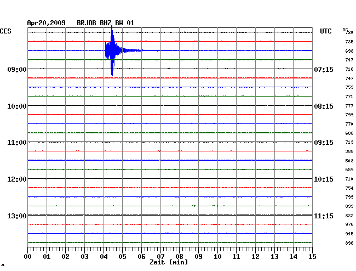
Task: Select the '09:00' local time label
Action: click(17, 69)
